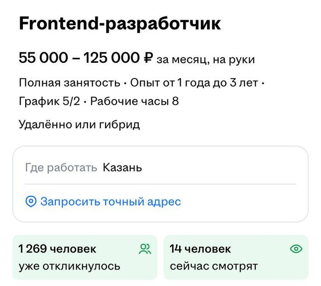321x286 pixels.
Task: Click the 'Удалённо или гибрид' work format
Action: [79, 124]
